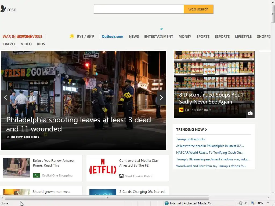This screenshot has width=275, height=206.
Task: Open the Outlook.com link
Action: point(113,36)
